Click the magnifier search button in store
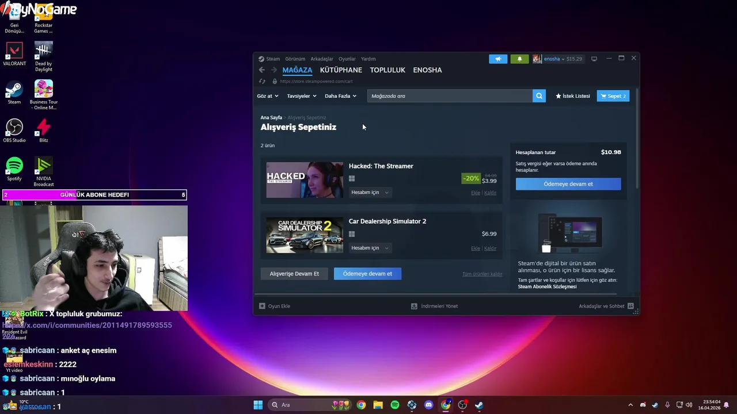737x414 pixels. click(539, 96)
